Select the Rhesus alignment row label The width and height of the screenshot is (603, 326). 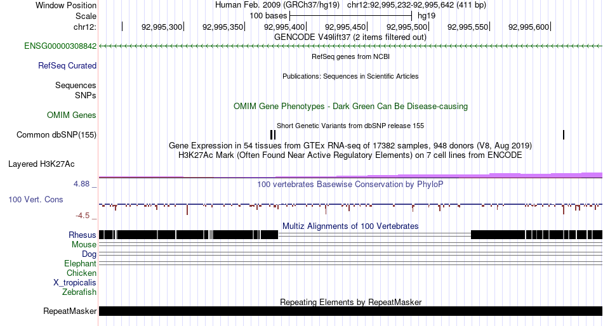coord(83,235)
